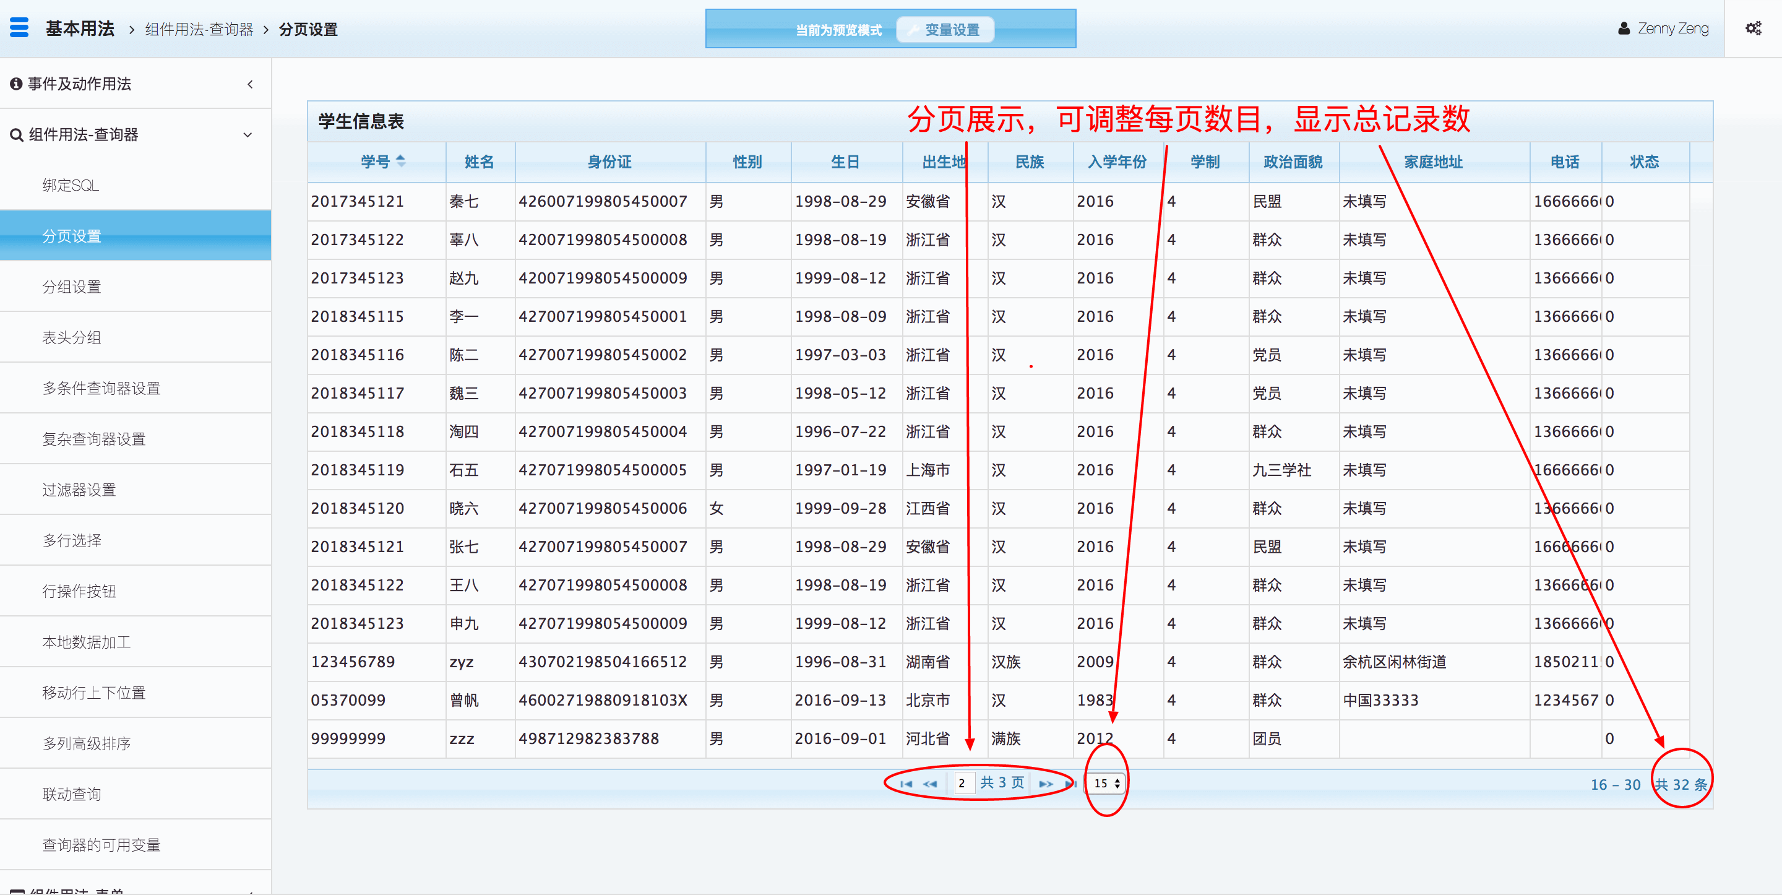This screenshot has height=895, width=1782.
Task: Open 联动查询 sidebar item
Action: pos(72,794)
